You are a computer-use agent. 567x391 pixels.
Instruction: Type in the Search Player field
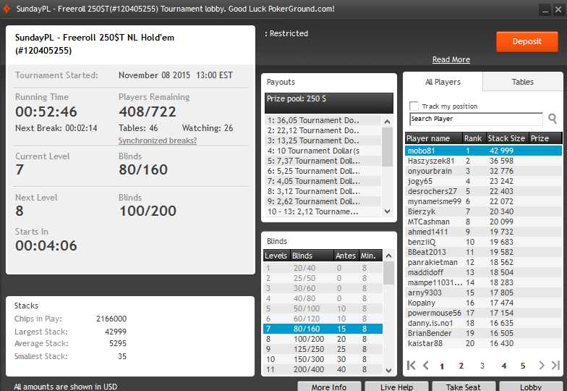tap(475, 119)
